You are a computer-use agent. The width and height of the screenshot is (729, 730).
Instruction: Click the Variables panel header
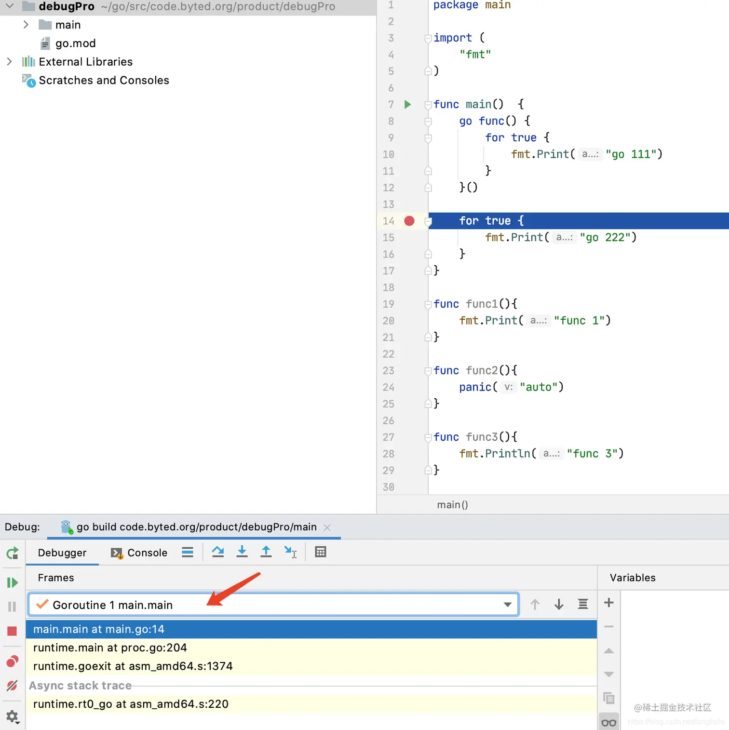tap(633, 578)
